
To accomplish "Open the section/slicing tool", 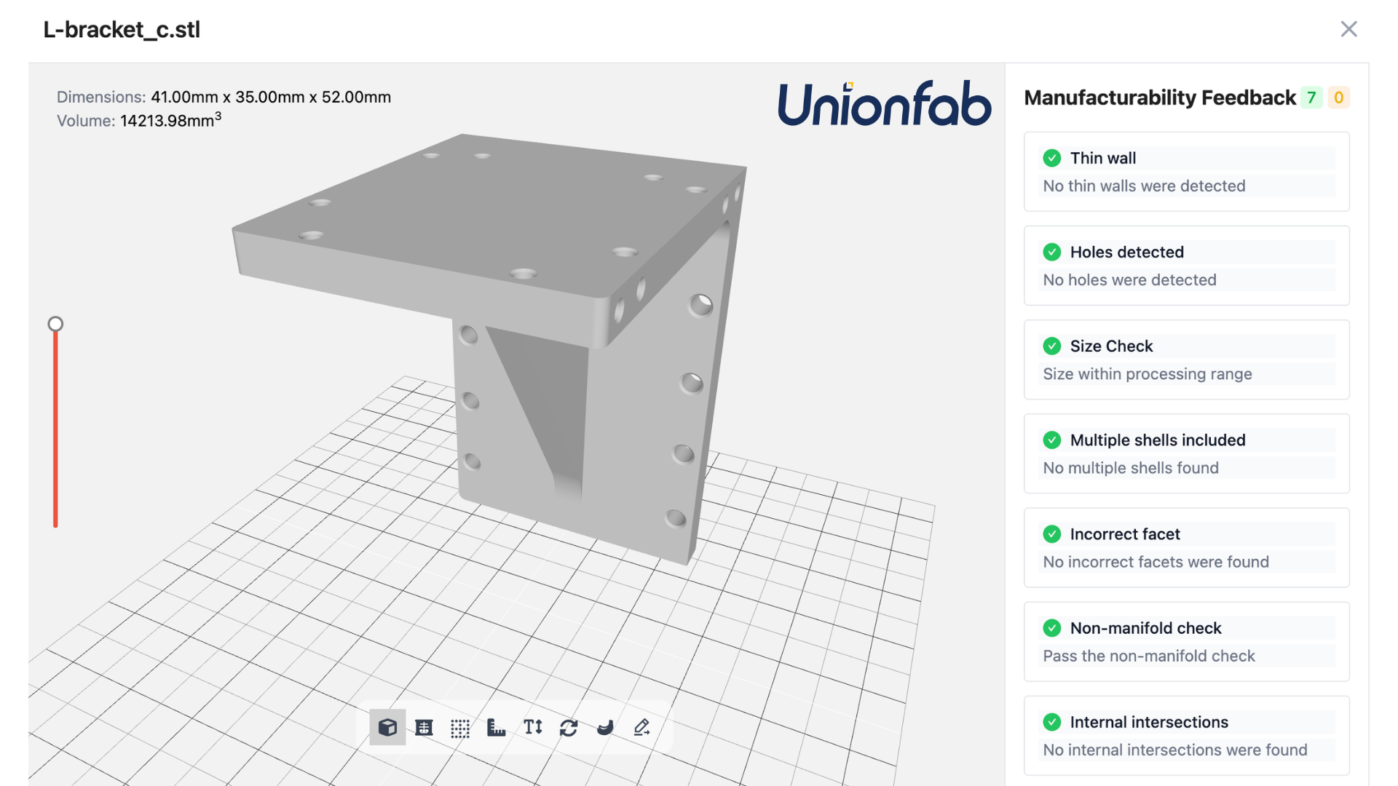I will point(424,727).
